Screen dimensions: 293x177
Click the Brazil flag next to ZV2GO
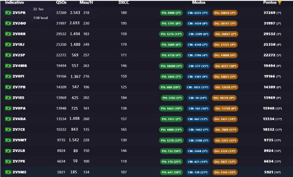pos(8,23)
